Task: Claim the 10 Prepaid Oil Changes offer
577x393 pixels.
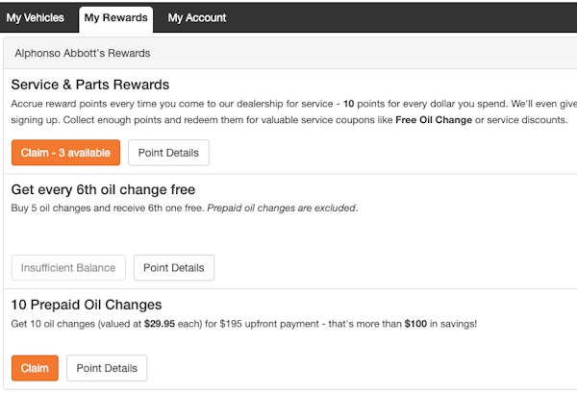Action: [35, 368]
